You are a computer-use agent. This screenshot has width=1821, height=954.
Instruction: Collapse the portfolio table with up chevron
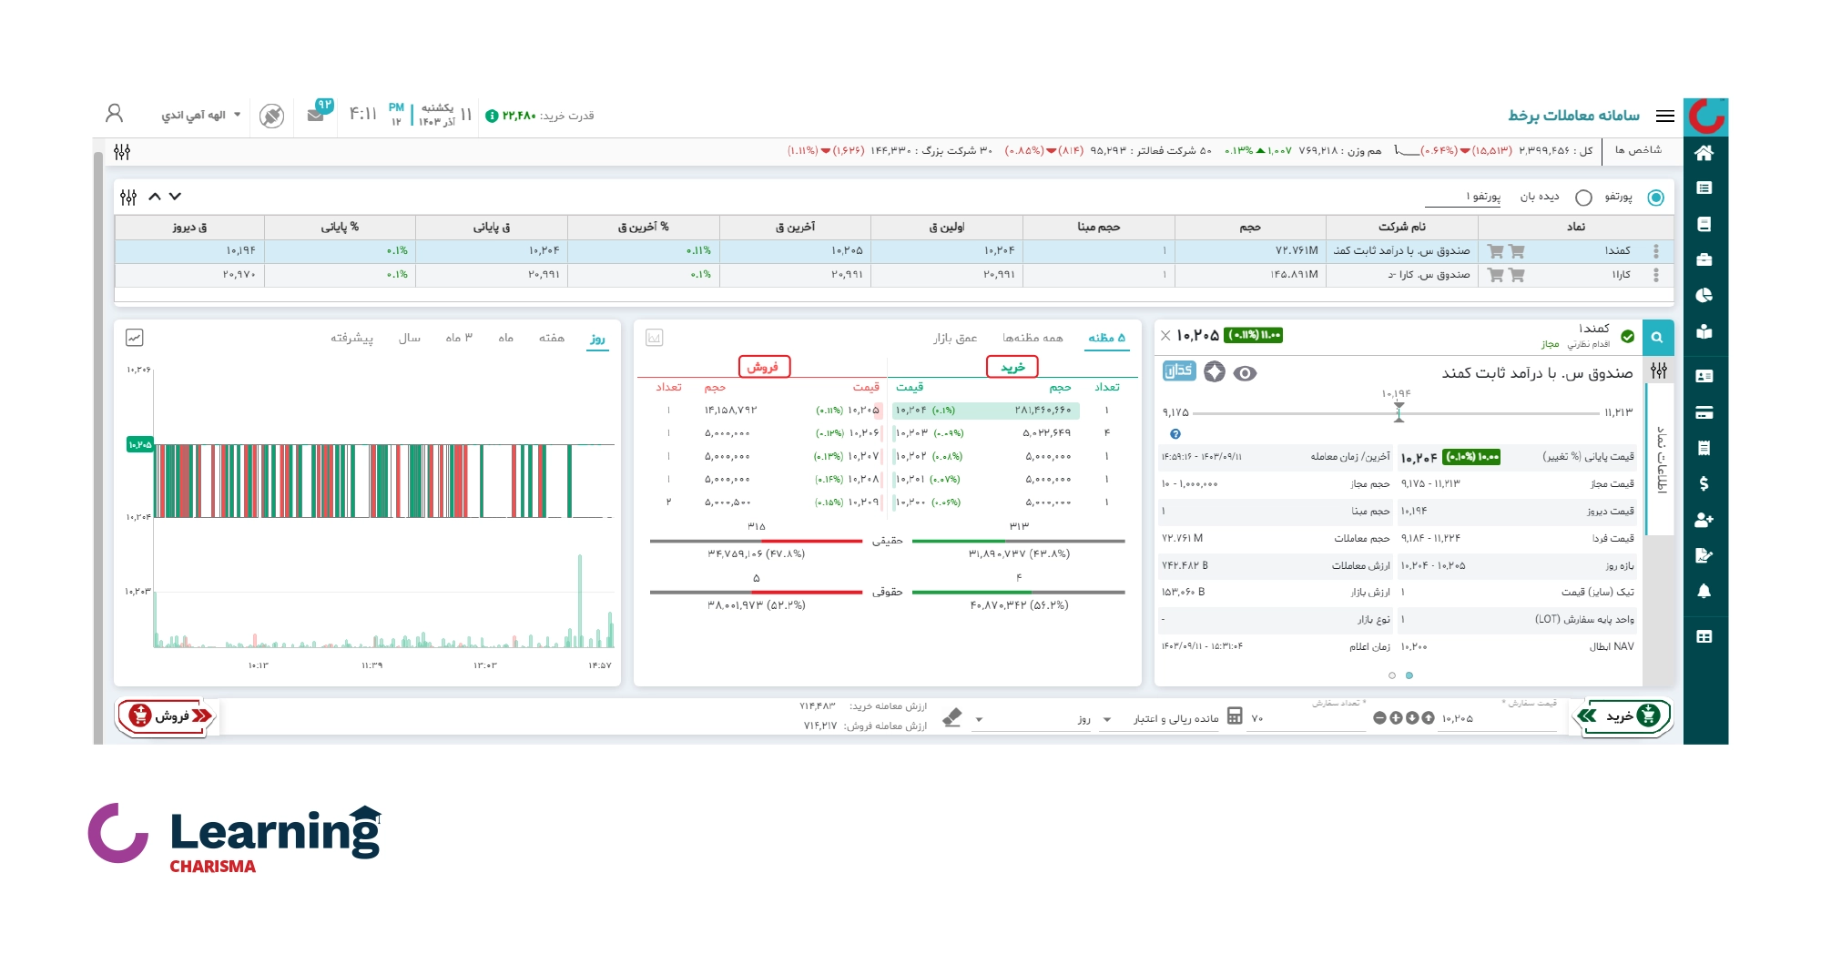click(x=155, y=197)
